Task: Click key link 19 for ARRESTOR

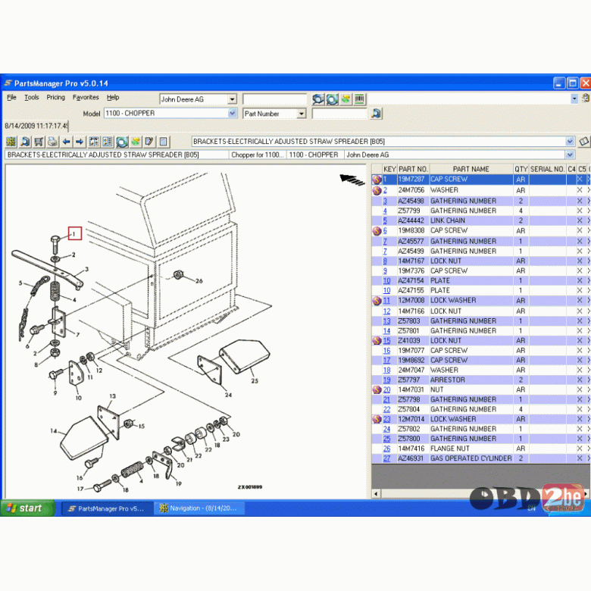Action: [x=386, y=380]
